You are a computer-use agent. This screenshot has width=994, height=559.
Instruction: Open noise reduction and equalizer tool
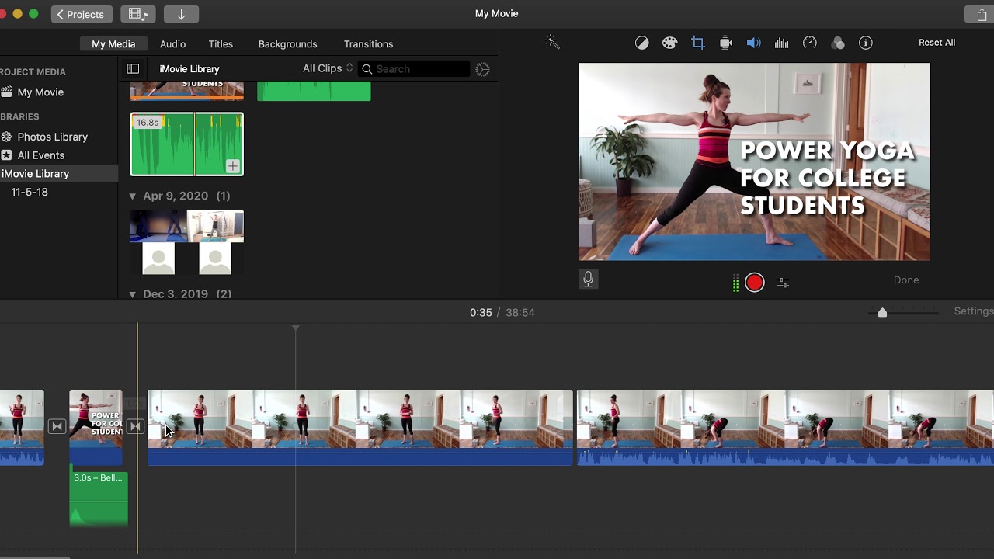tap(781, 43)
